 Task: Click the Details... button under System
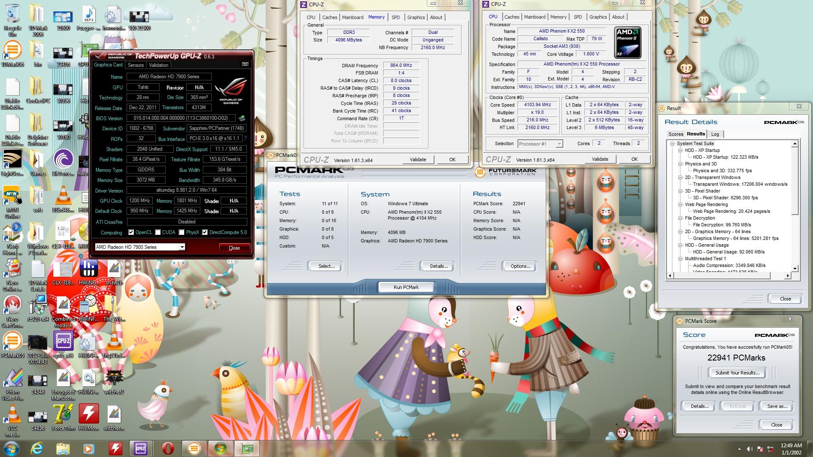[x=439, y=266]
